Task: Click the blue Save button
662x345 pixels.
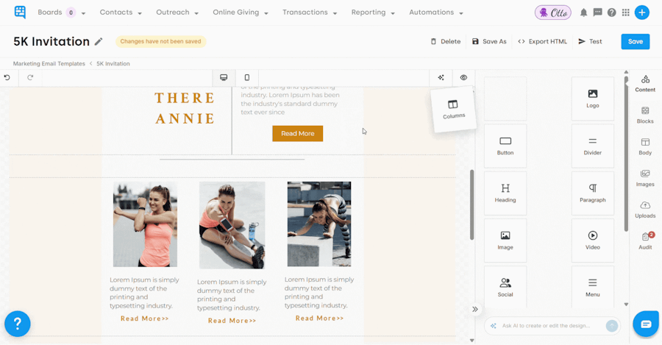Action: pyautogui.click(x=635, y=41)
